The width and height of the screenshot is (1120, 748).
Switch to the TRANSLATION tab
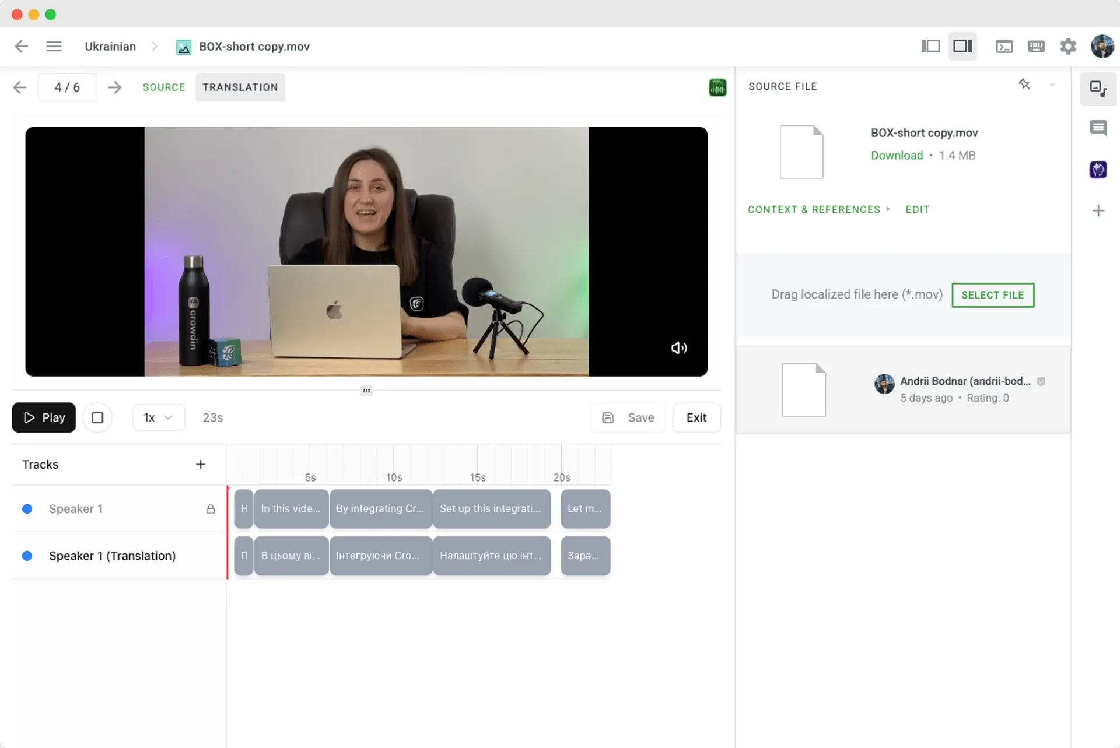pos(240,87)
